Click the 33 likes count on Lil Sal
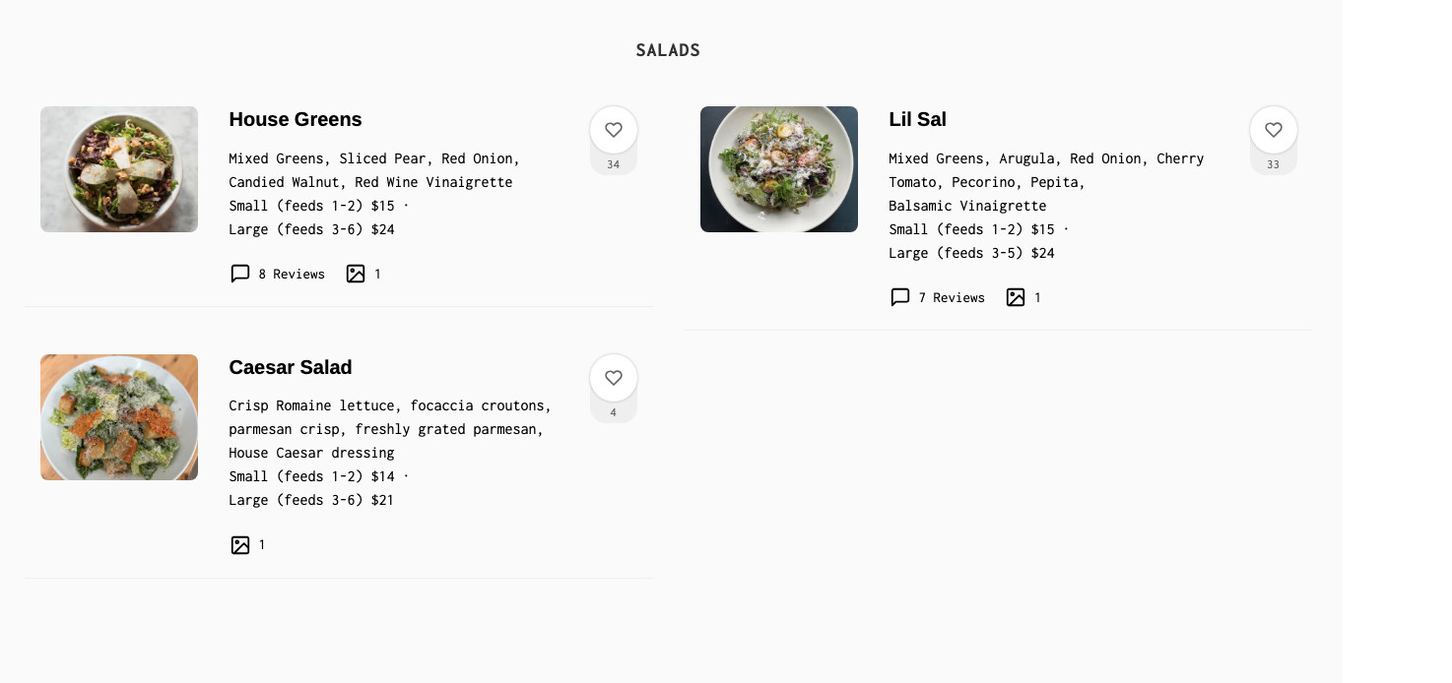 click(1274, 164)
